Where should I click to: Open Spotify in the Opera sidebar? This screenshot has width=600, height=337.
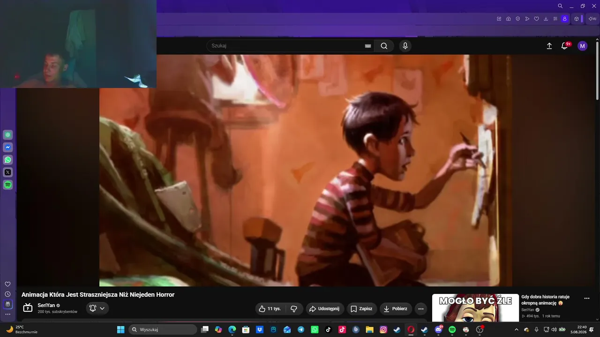click(8, 185)
